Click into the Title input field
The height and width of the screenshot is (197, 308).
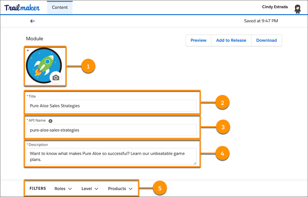click(x=111, y=106)
